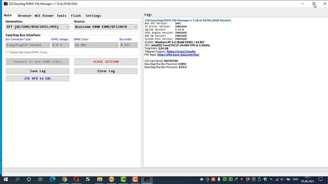Screen dimensions: 328x184
Task: Go to the Settings tab
Action: (93, 16)
